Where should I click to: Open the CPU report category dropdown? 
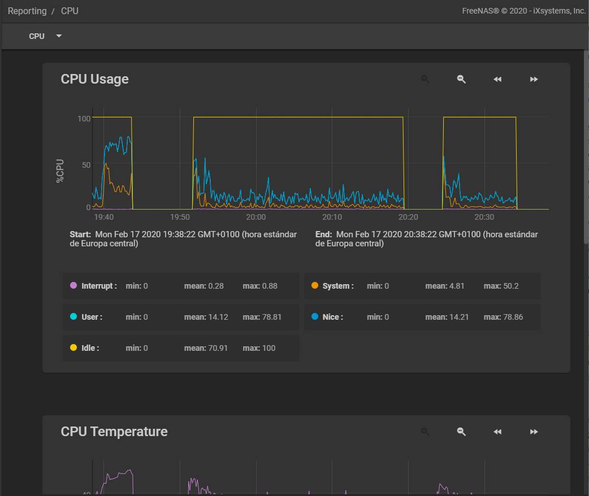pyautogui.click(x=45, y=36)
